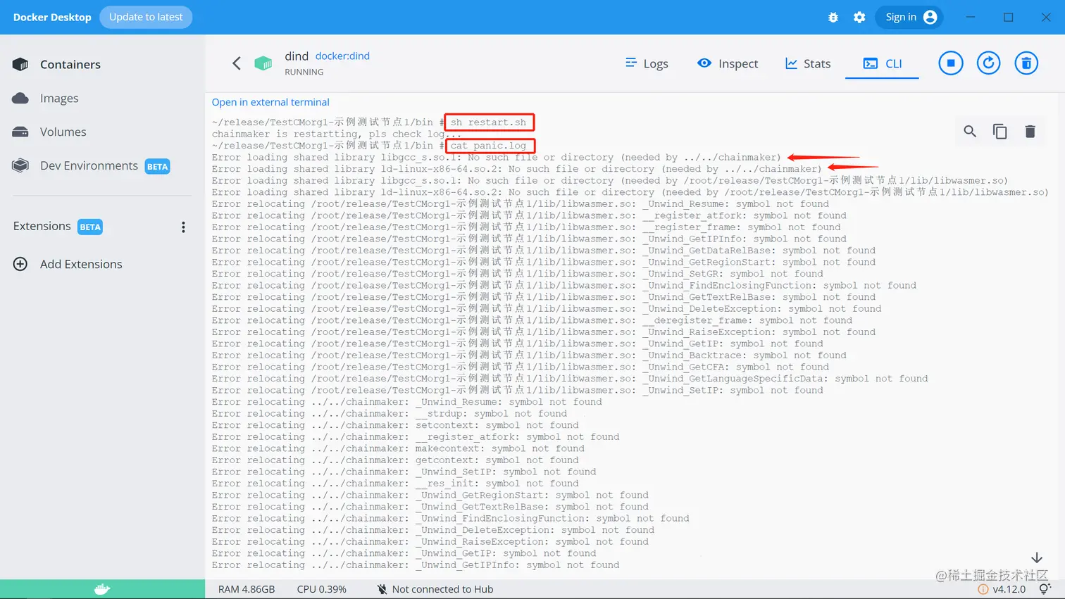Click the '__register_frame: symbol not found' line
This screenshot has height=599, width=1065.
[x=526, y=227]
